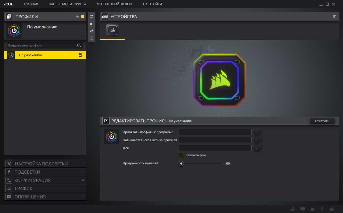Screen dimensions: 343x213
Task: Click the Откатить button
Action: [322, 121]
